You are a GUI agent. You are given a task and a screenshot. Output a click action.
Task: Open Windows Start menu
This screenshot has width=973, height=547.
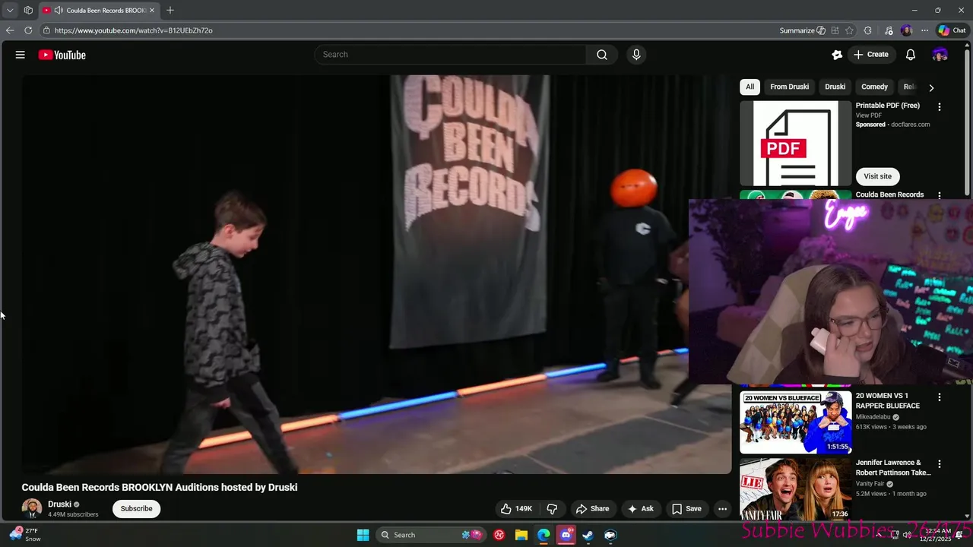[363, 535]
